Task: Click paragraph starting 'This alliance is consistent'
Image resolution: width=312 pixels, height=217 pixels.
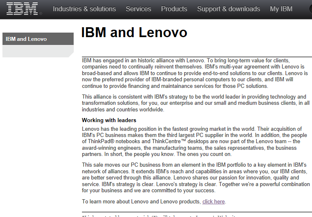Action: (196, 103)
